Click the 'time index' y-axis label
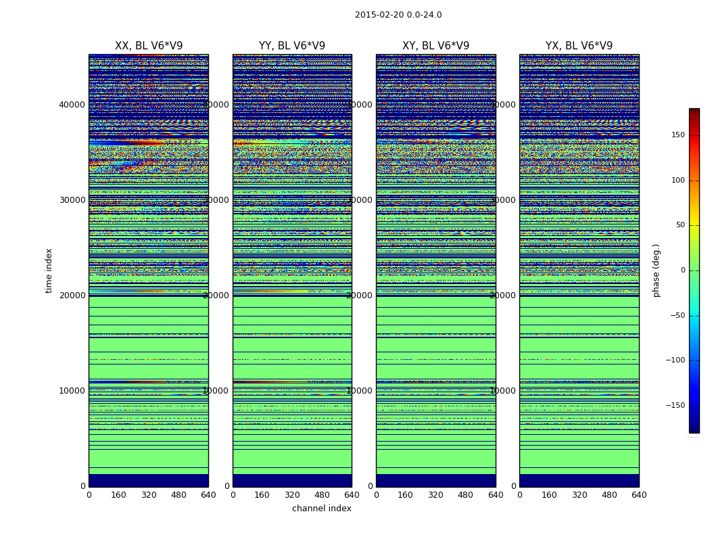Image resolution: width=710 pixels, height=541 pixels. coord(49,270)
